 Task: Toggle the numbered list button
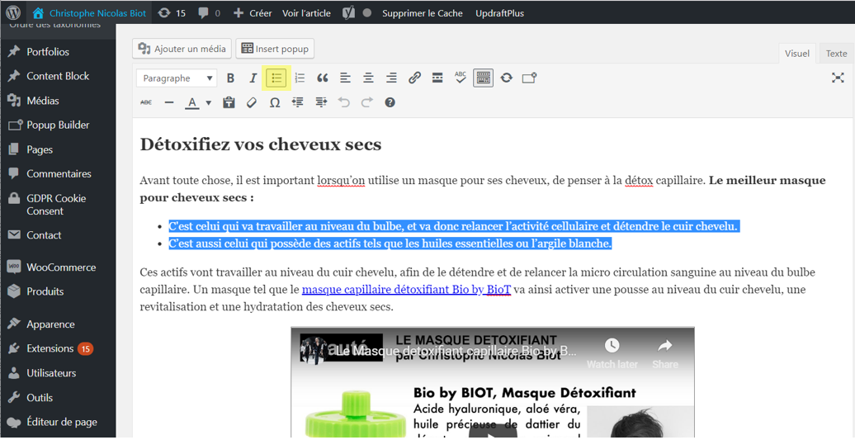[300, 78]
